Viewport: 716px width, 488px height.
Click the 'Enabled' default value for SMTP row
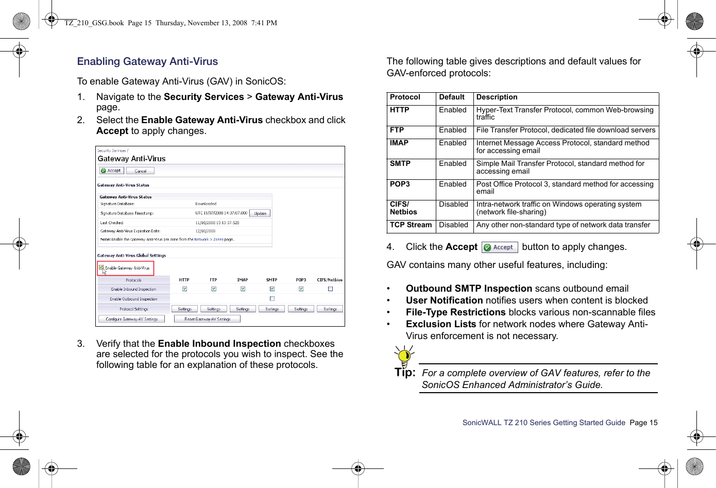point(452,163)
